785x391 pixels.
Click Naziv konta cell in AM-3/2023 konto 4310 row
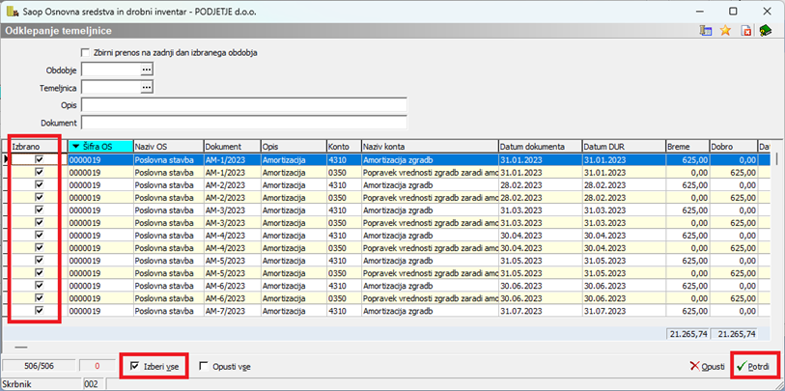(x=430, y=209)
